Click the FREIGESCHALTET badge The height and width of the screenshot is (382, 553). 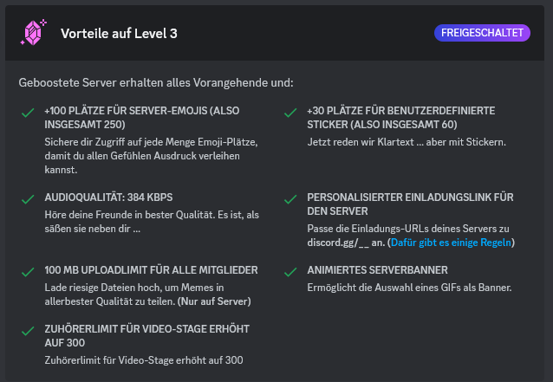pos(482,33)
